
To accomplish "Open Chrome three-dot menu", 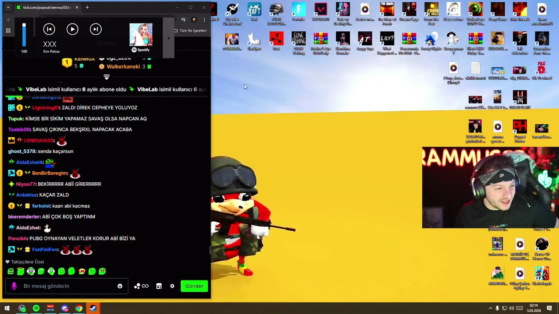I will pos(204,20).
